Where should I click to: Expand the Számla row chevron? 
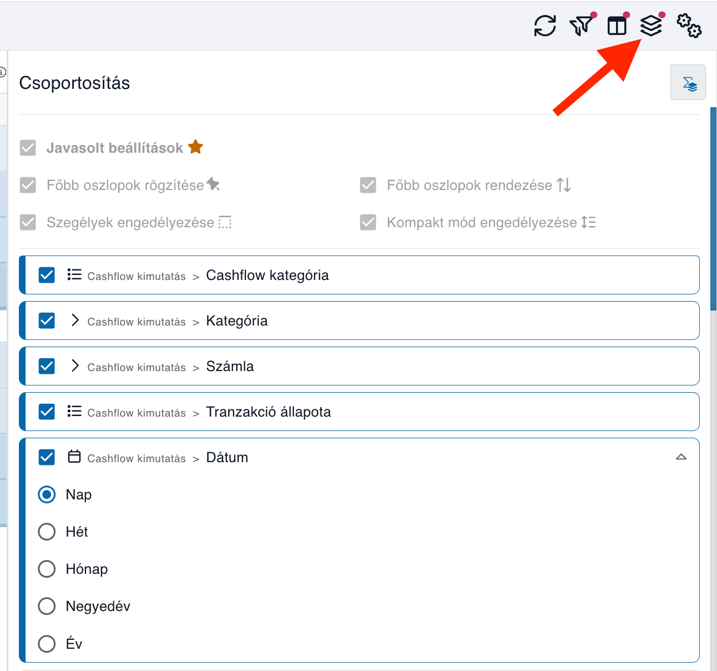point(75,365)
